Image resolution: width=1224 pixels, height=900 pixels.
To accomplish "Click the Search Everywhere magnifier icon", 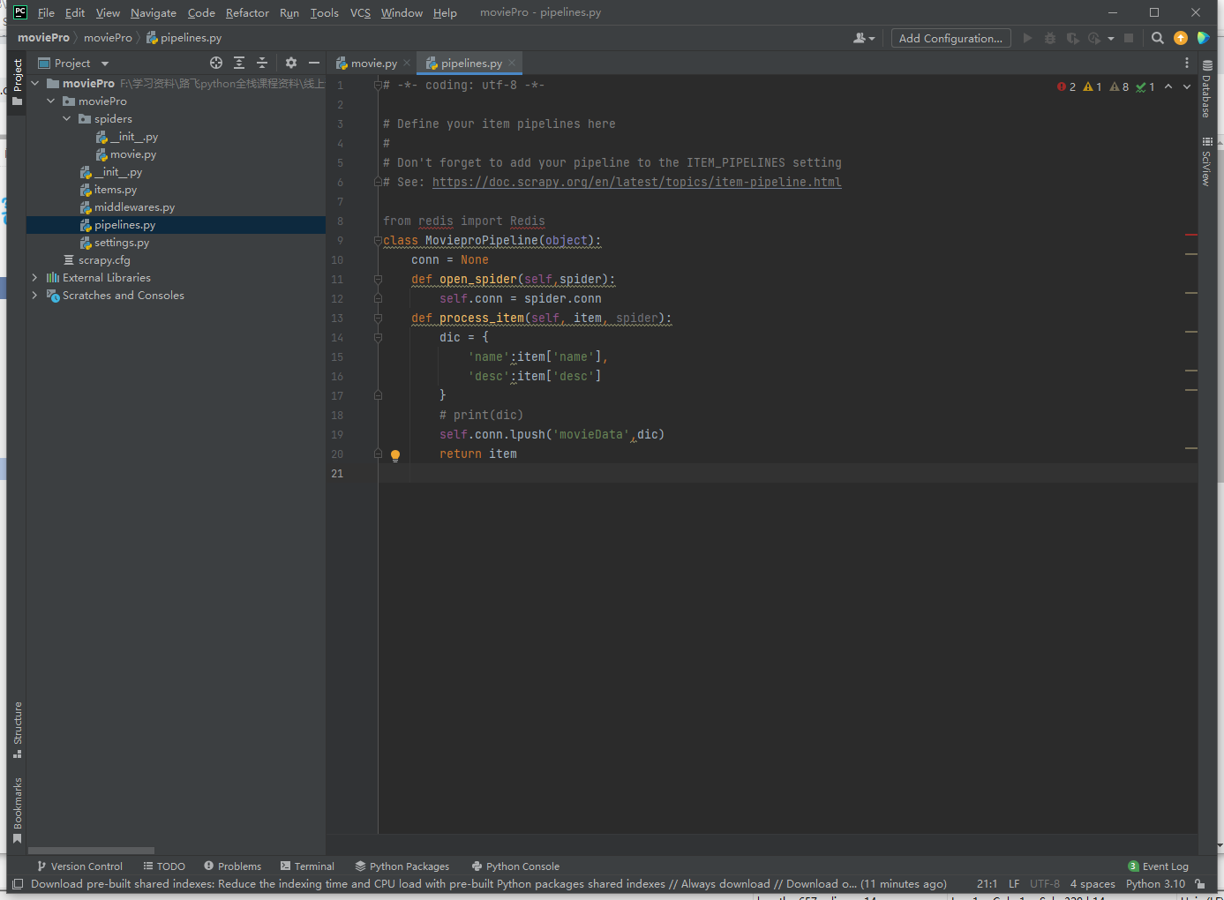I will point(1158,38).
